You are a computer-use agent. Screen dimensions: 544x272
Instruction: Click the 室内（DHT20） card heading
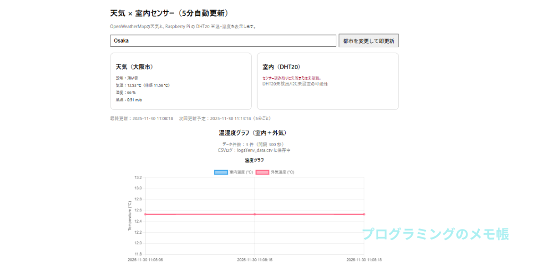point(282,67)
